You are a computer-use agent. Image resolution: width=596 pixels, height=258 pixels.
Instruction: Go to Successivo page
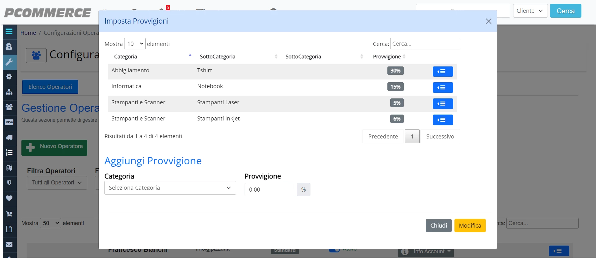440,137
